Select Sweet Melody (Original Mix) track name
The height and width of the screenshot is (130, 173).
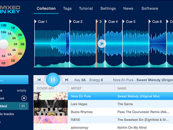[138, 96]
